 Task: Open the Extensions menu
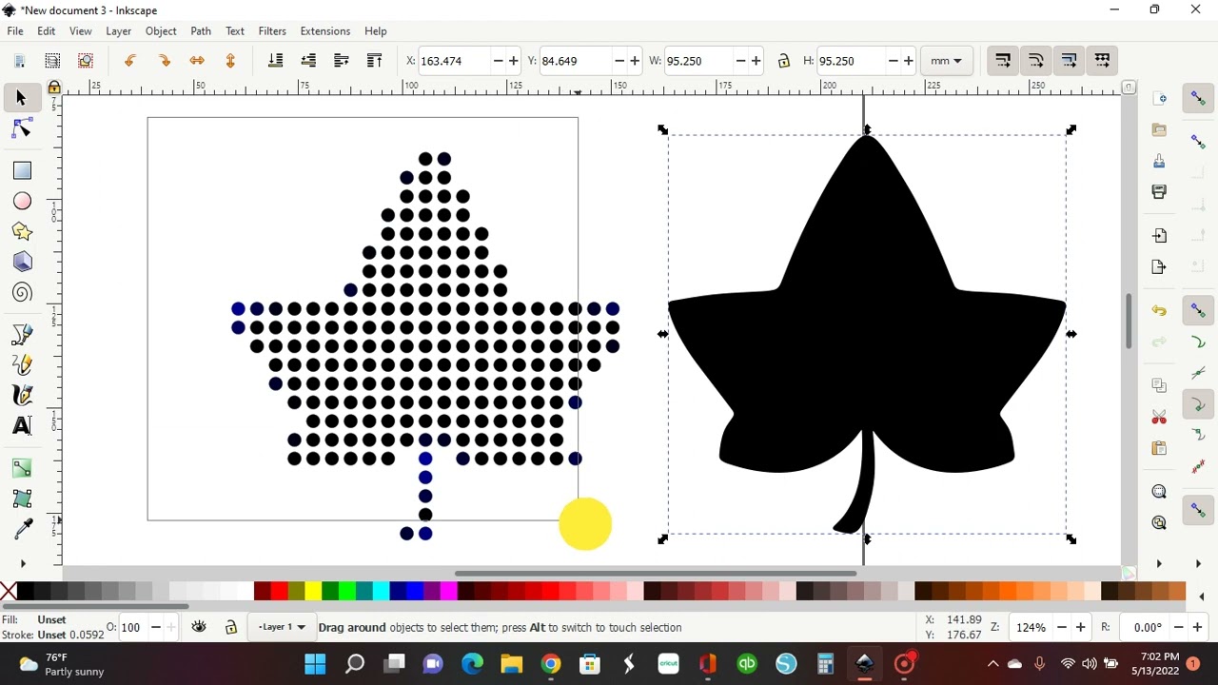point(325,31)
